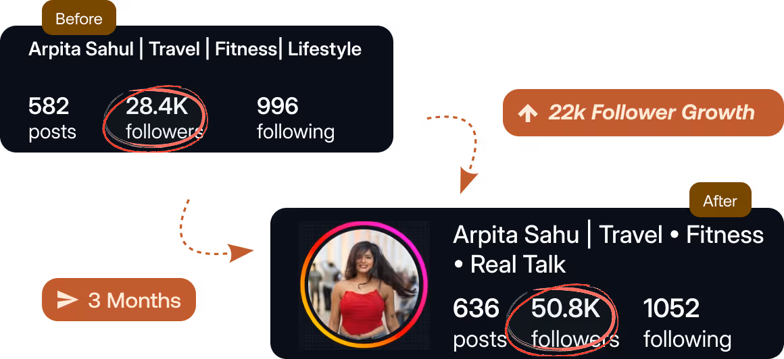
Task: Click the 636 posts count
Action: [479, 323]
